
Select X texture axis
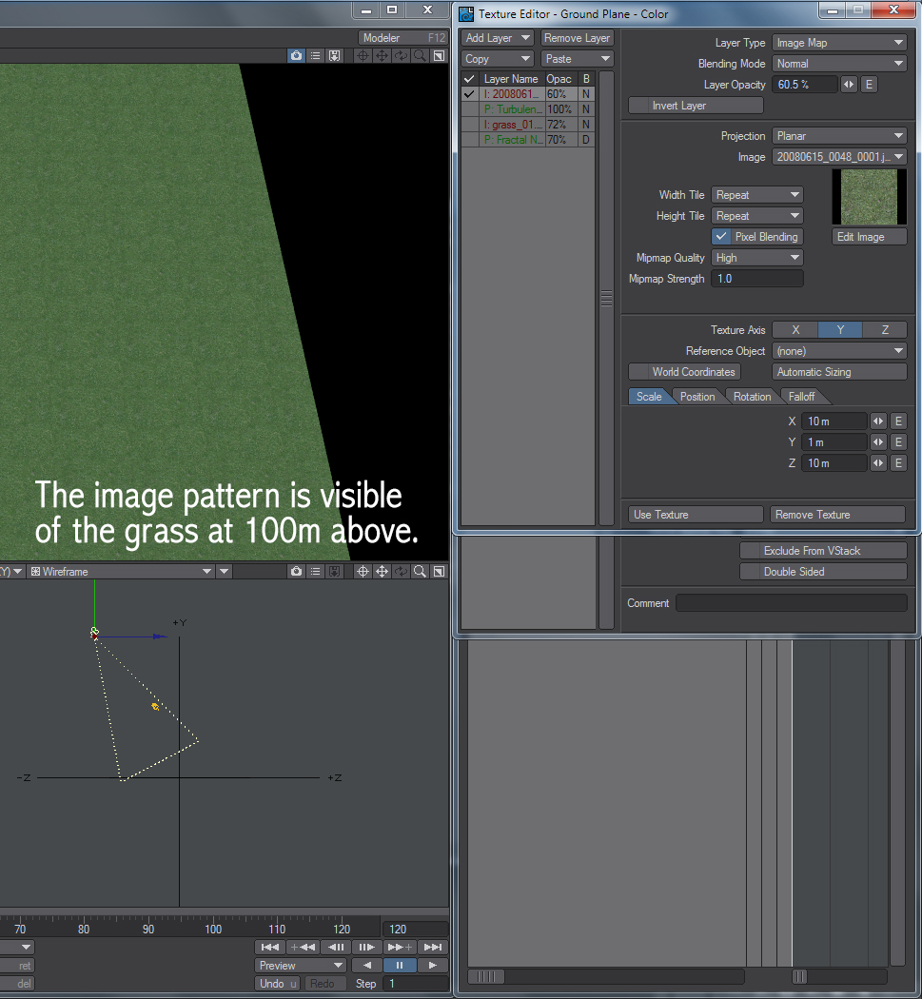click(795, 330)
